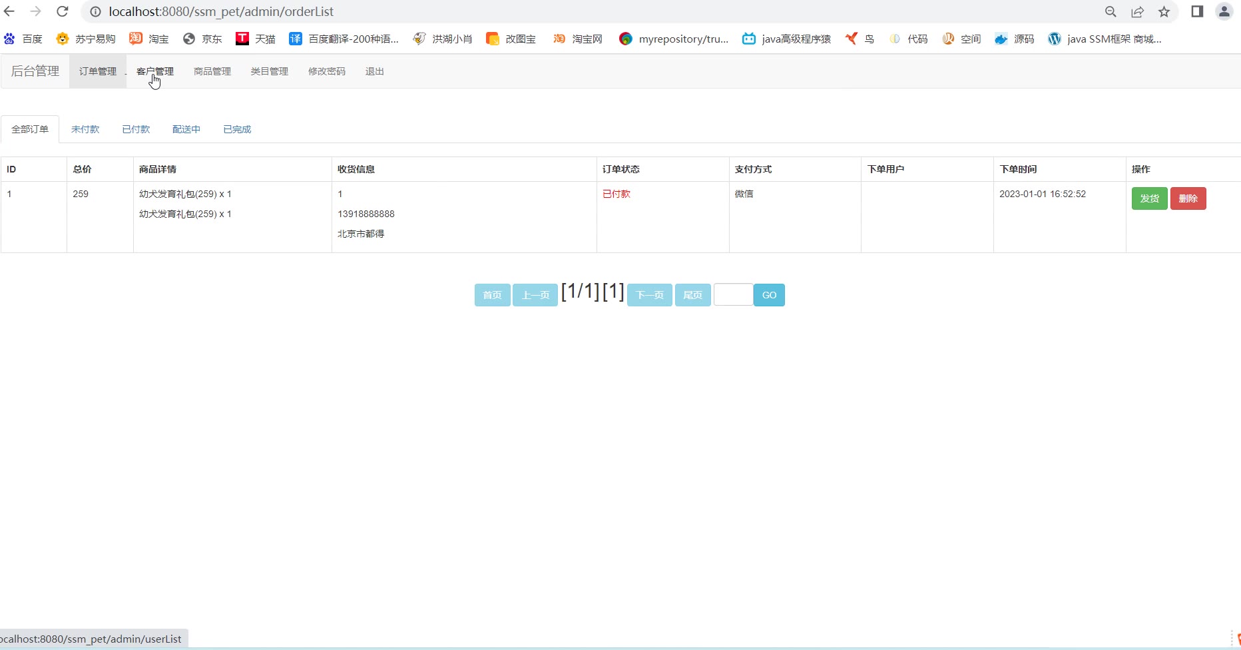Open 代码 bookmark
Screen dimensions: 1241x650
pos(908,39)
